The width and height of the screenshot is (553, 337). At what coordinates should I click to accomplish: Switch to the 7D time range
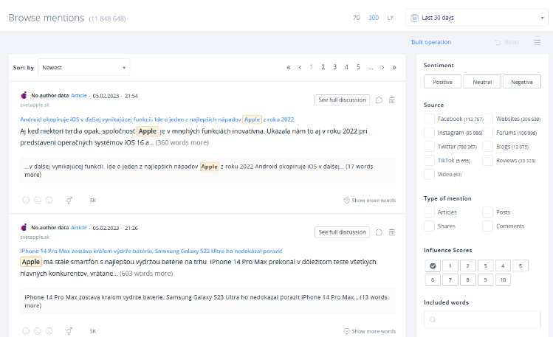357,17
